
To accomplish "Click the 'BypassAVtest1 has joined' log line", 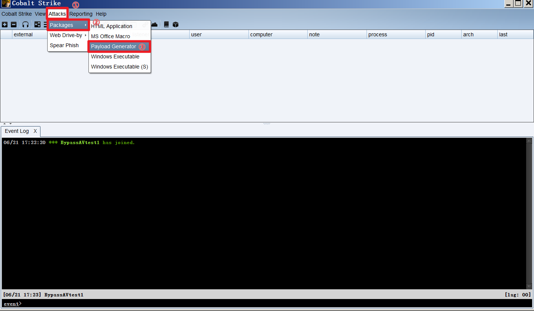I will (x=69, y=143).
